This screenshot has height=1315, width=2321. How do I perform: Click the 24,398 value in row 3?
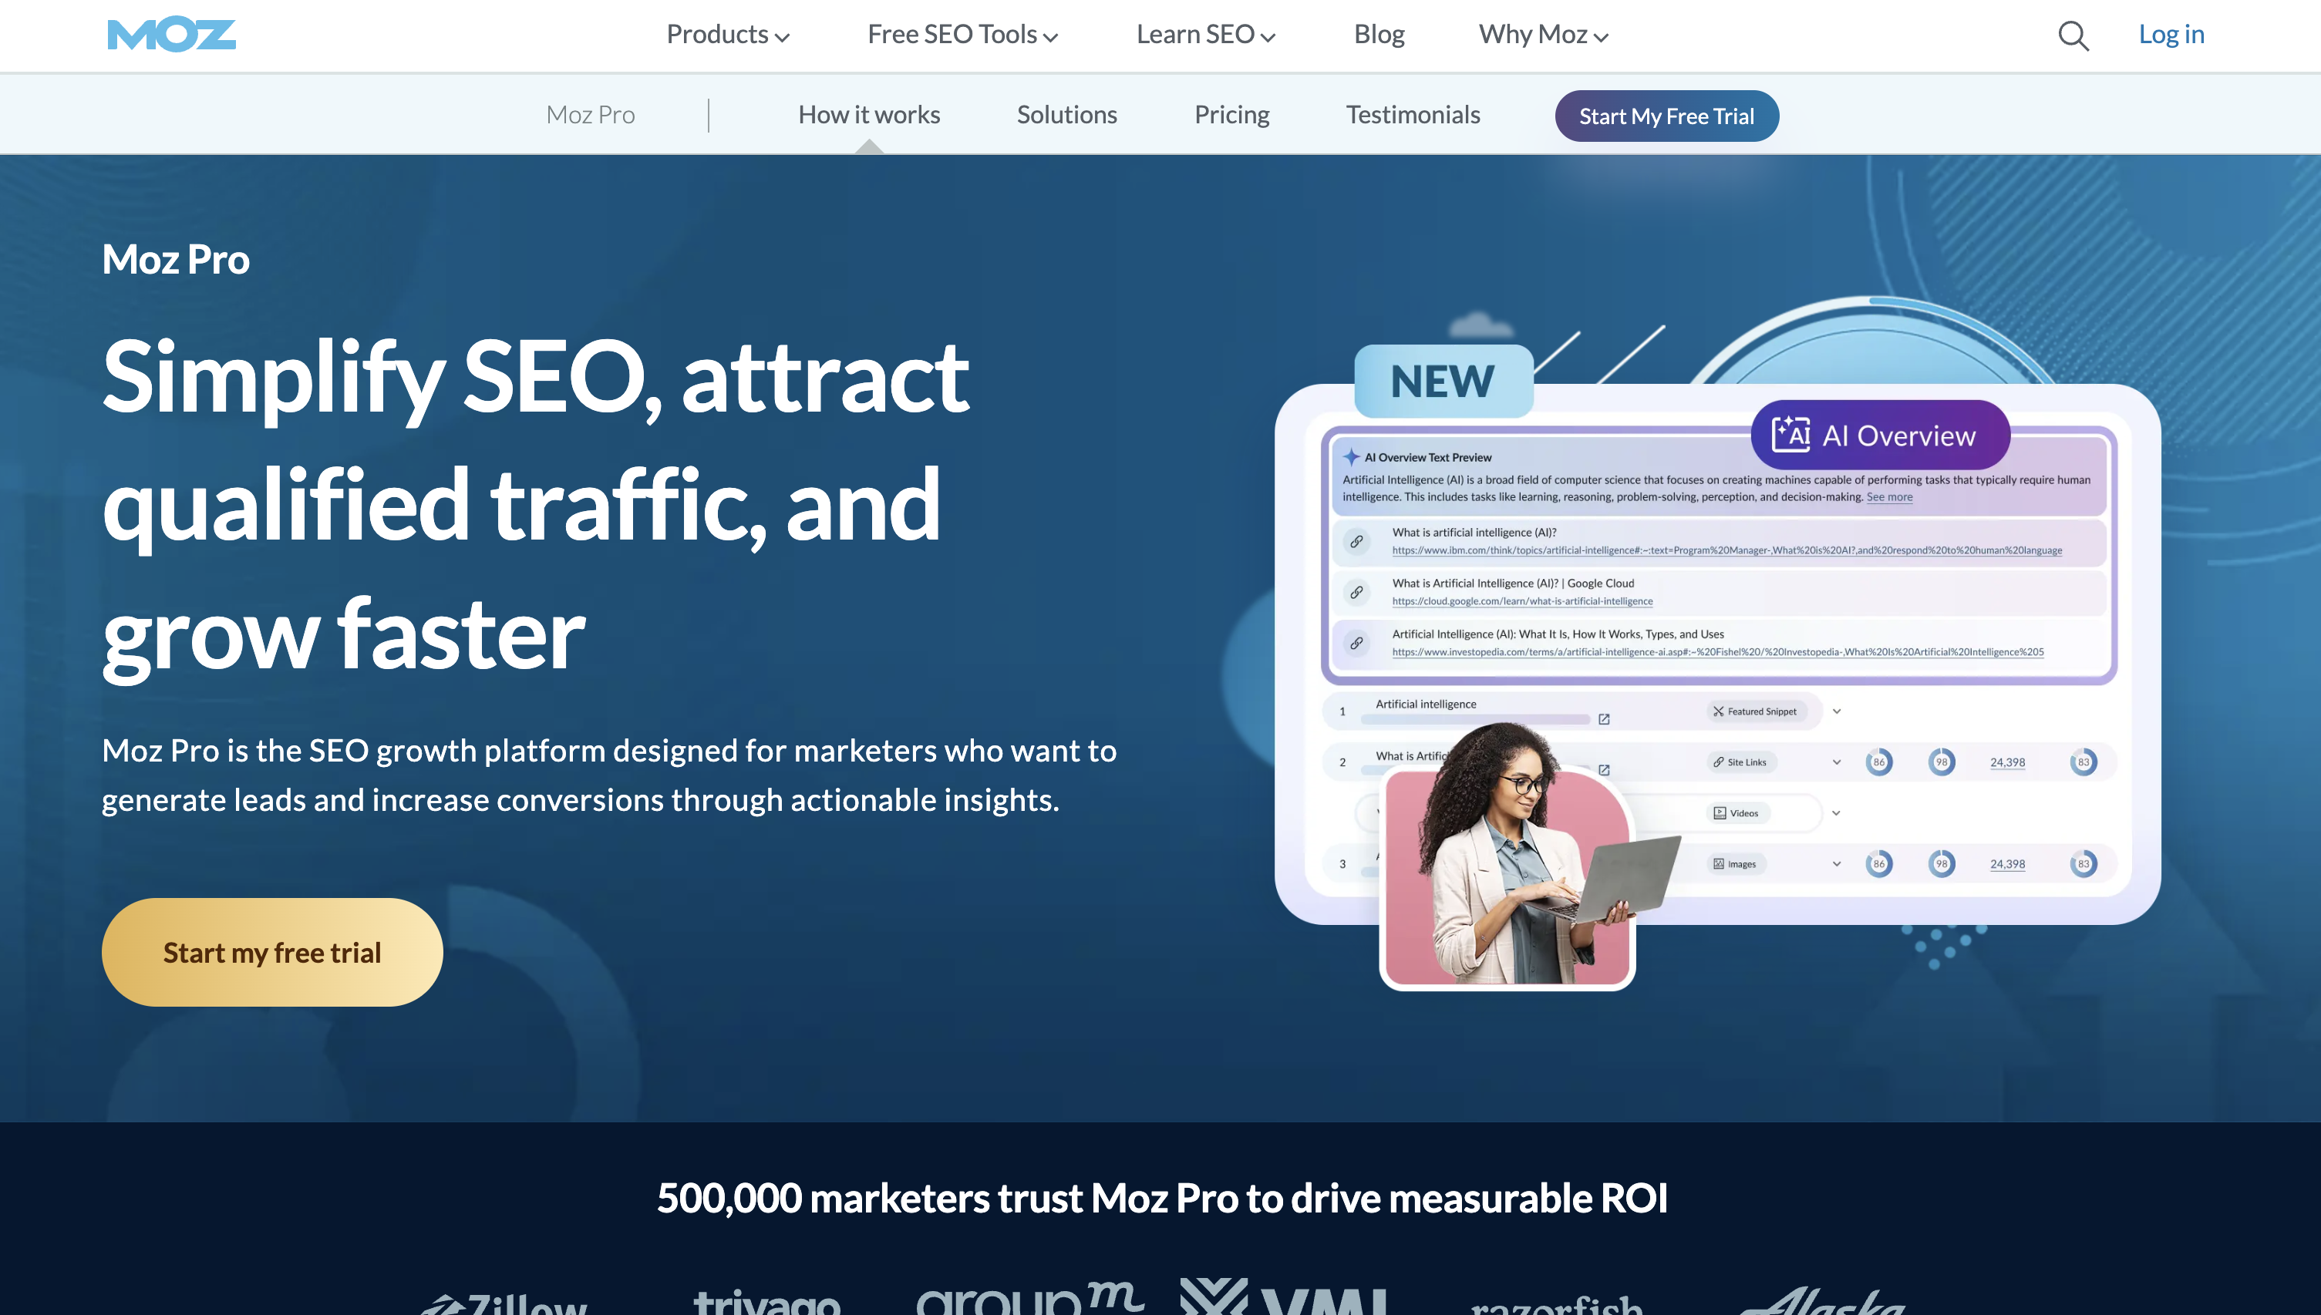click(2007, 863)
